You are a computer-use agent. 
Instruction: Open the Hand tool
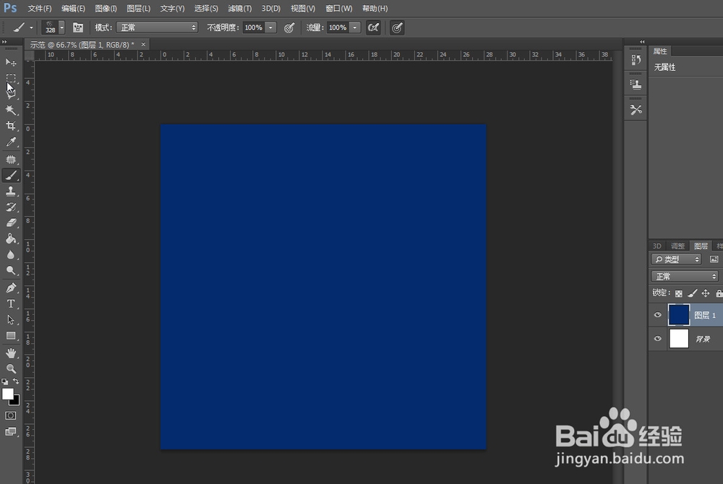click(x=10, y=353)
